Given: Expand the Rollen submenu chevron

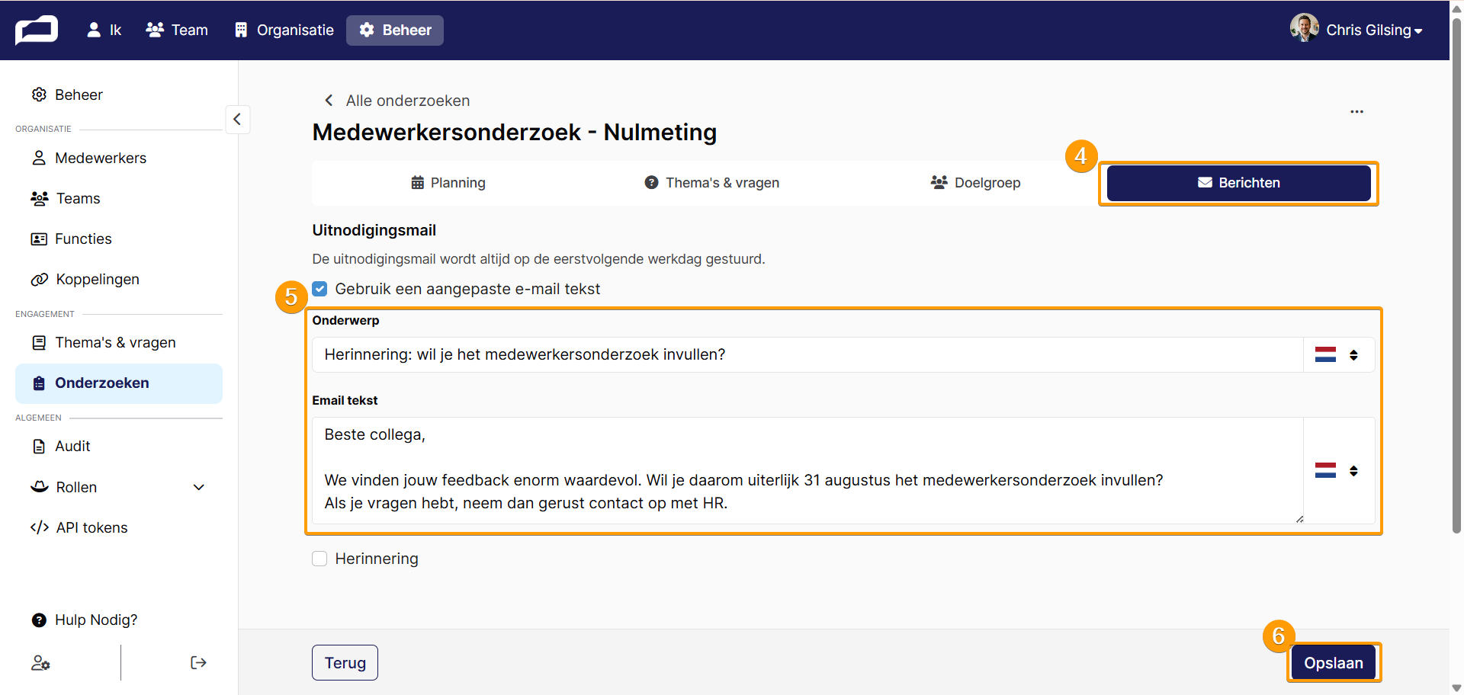Looking at the screenshot, I should click(199, 488).
